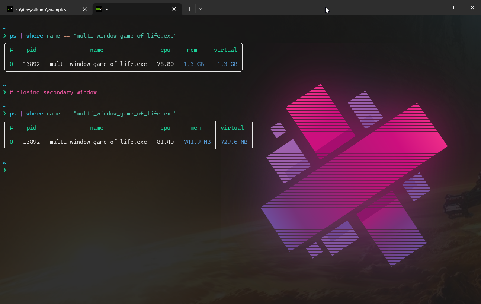Close the vulkano examples tab
This screenshot has width=481, height=304.
point(85,9)
